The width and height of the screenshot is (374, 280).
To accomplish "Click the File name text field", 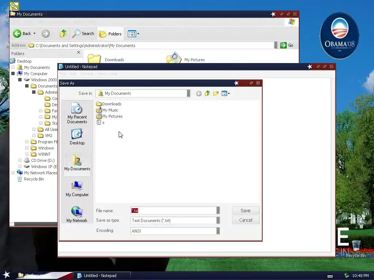I will point(173,210).
